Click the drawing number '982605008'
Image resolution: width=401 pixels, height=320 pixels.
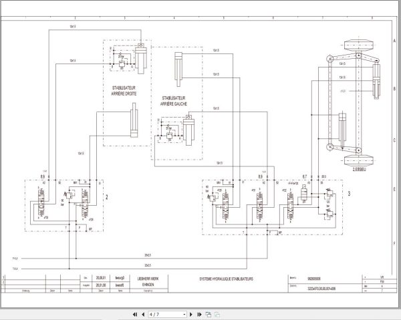click(314, 279)
